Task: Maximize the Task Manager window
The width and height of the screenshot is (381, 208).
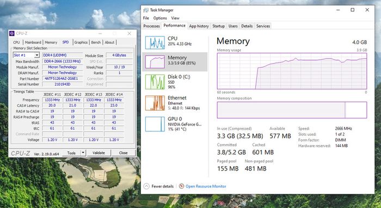Action: point(352,10)
